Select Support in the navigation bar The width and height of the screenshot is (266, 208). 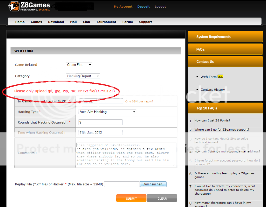145,22
